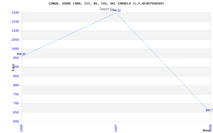Select the 958.03 data point label

click(x=21, y=54)
